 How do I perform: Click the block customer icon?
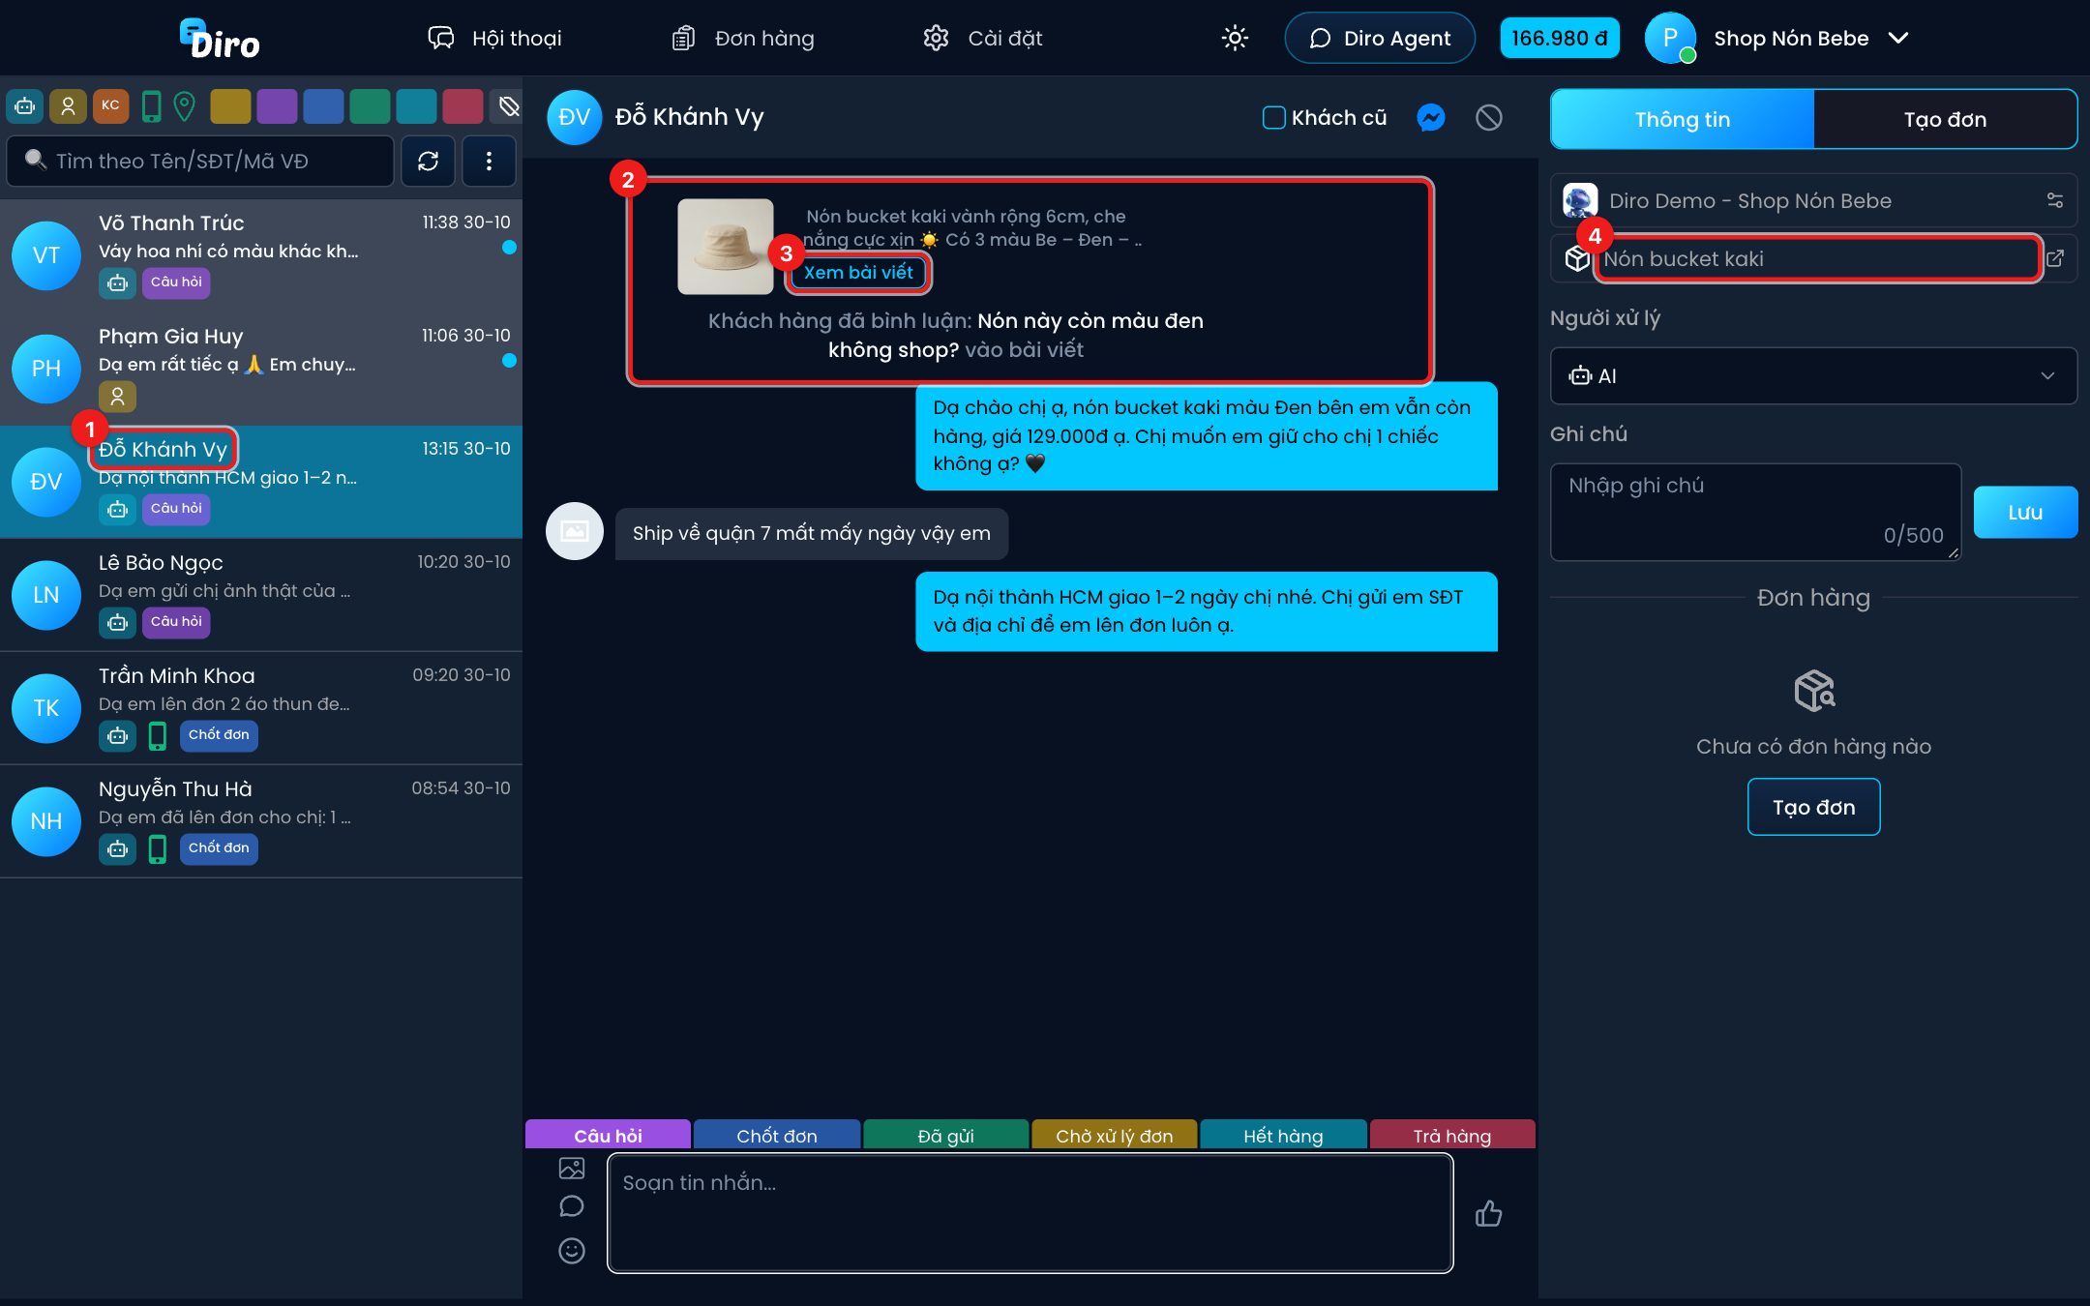point(1489,117)
